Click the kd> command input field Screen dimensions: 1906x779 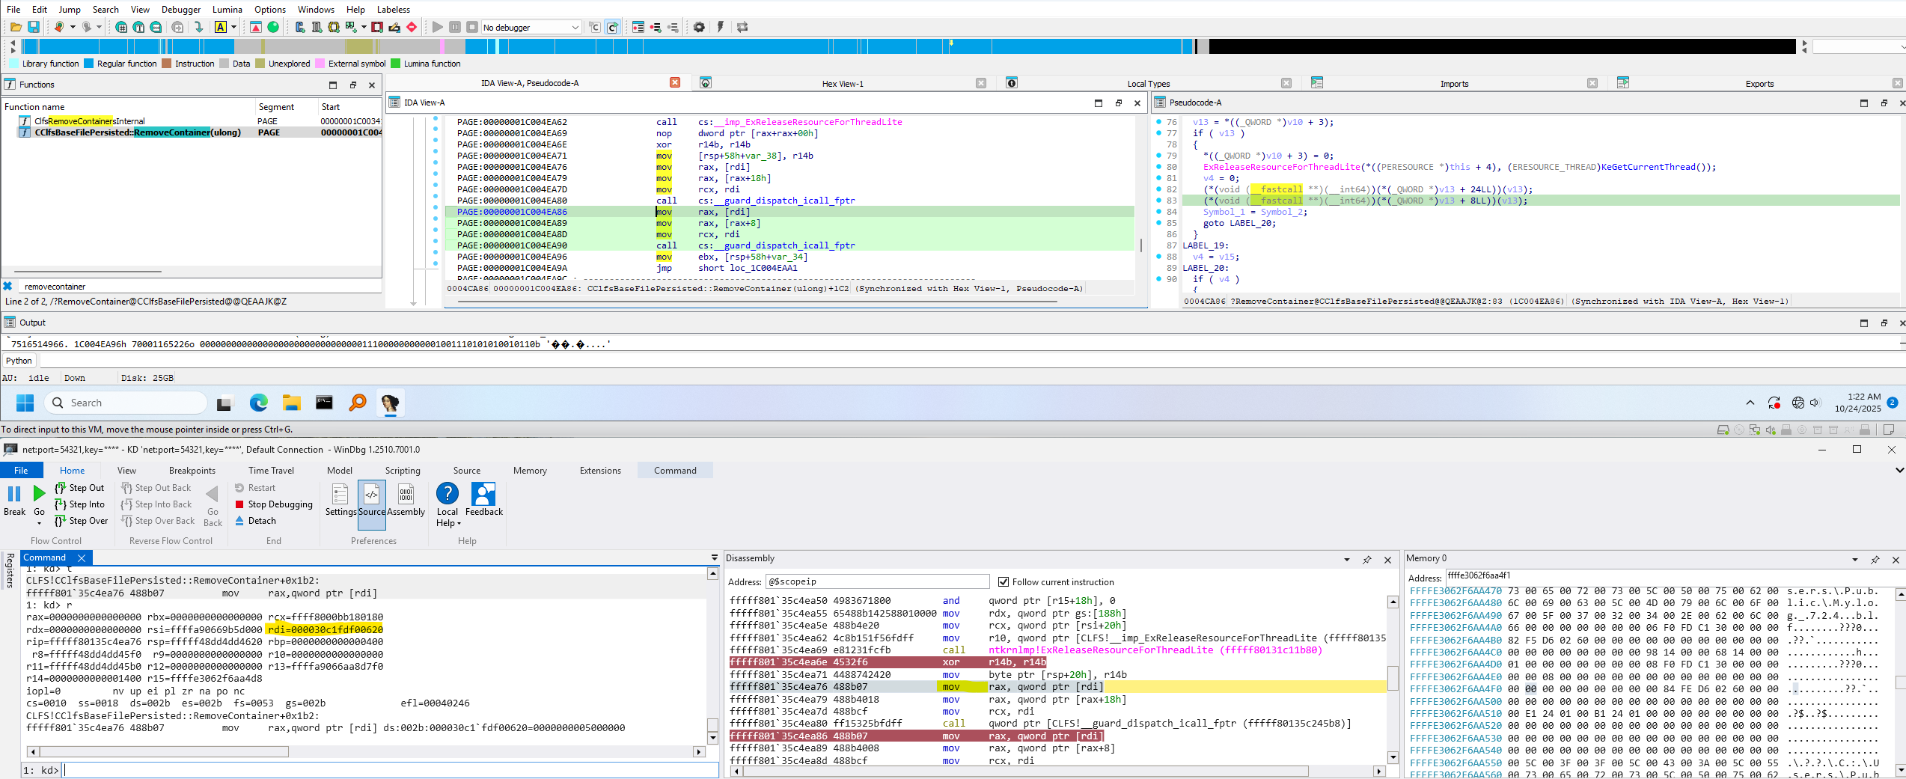tap(389, 770)
